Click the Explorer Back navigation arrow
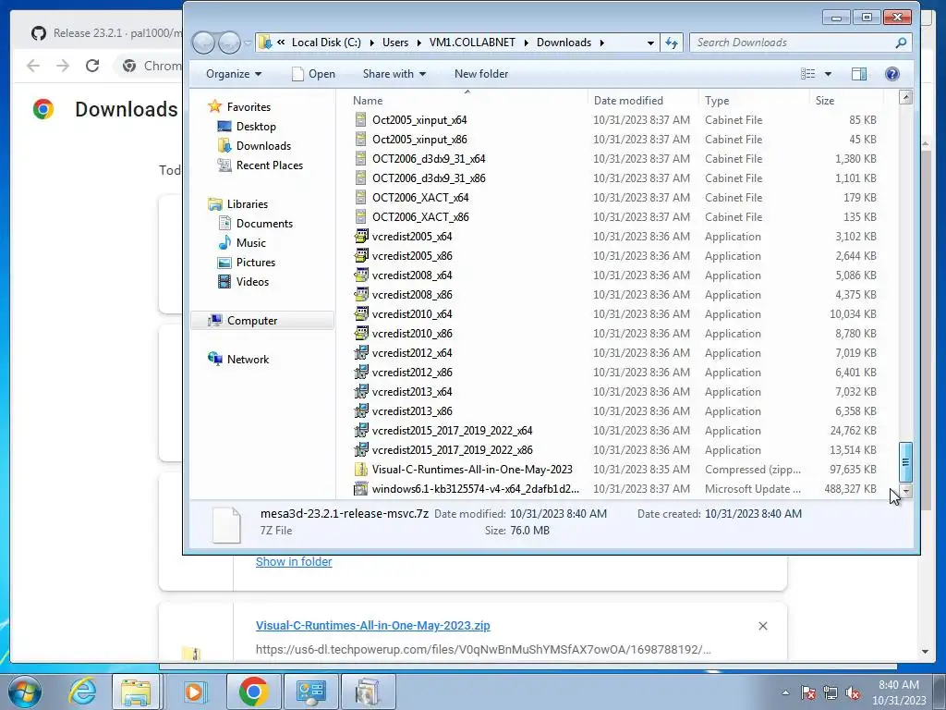Screen dimensions: 946x710 click(203, 43)
